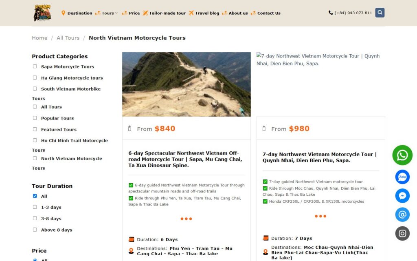Open the Zalo chat icon
Viewport: 417px width, 261px height.
coord(402,177)
